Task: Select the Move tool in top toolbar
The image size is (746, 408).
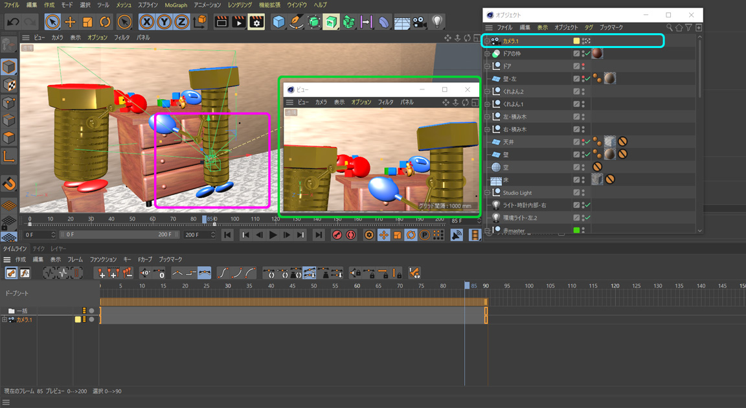Action: (70, 22)
